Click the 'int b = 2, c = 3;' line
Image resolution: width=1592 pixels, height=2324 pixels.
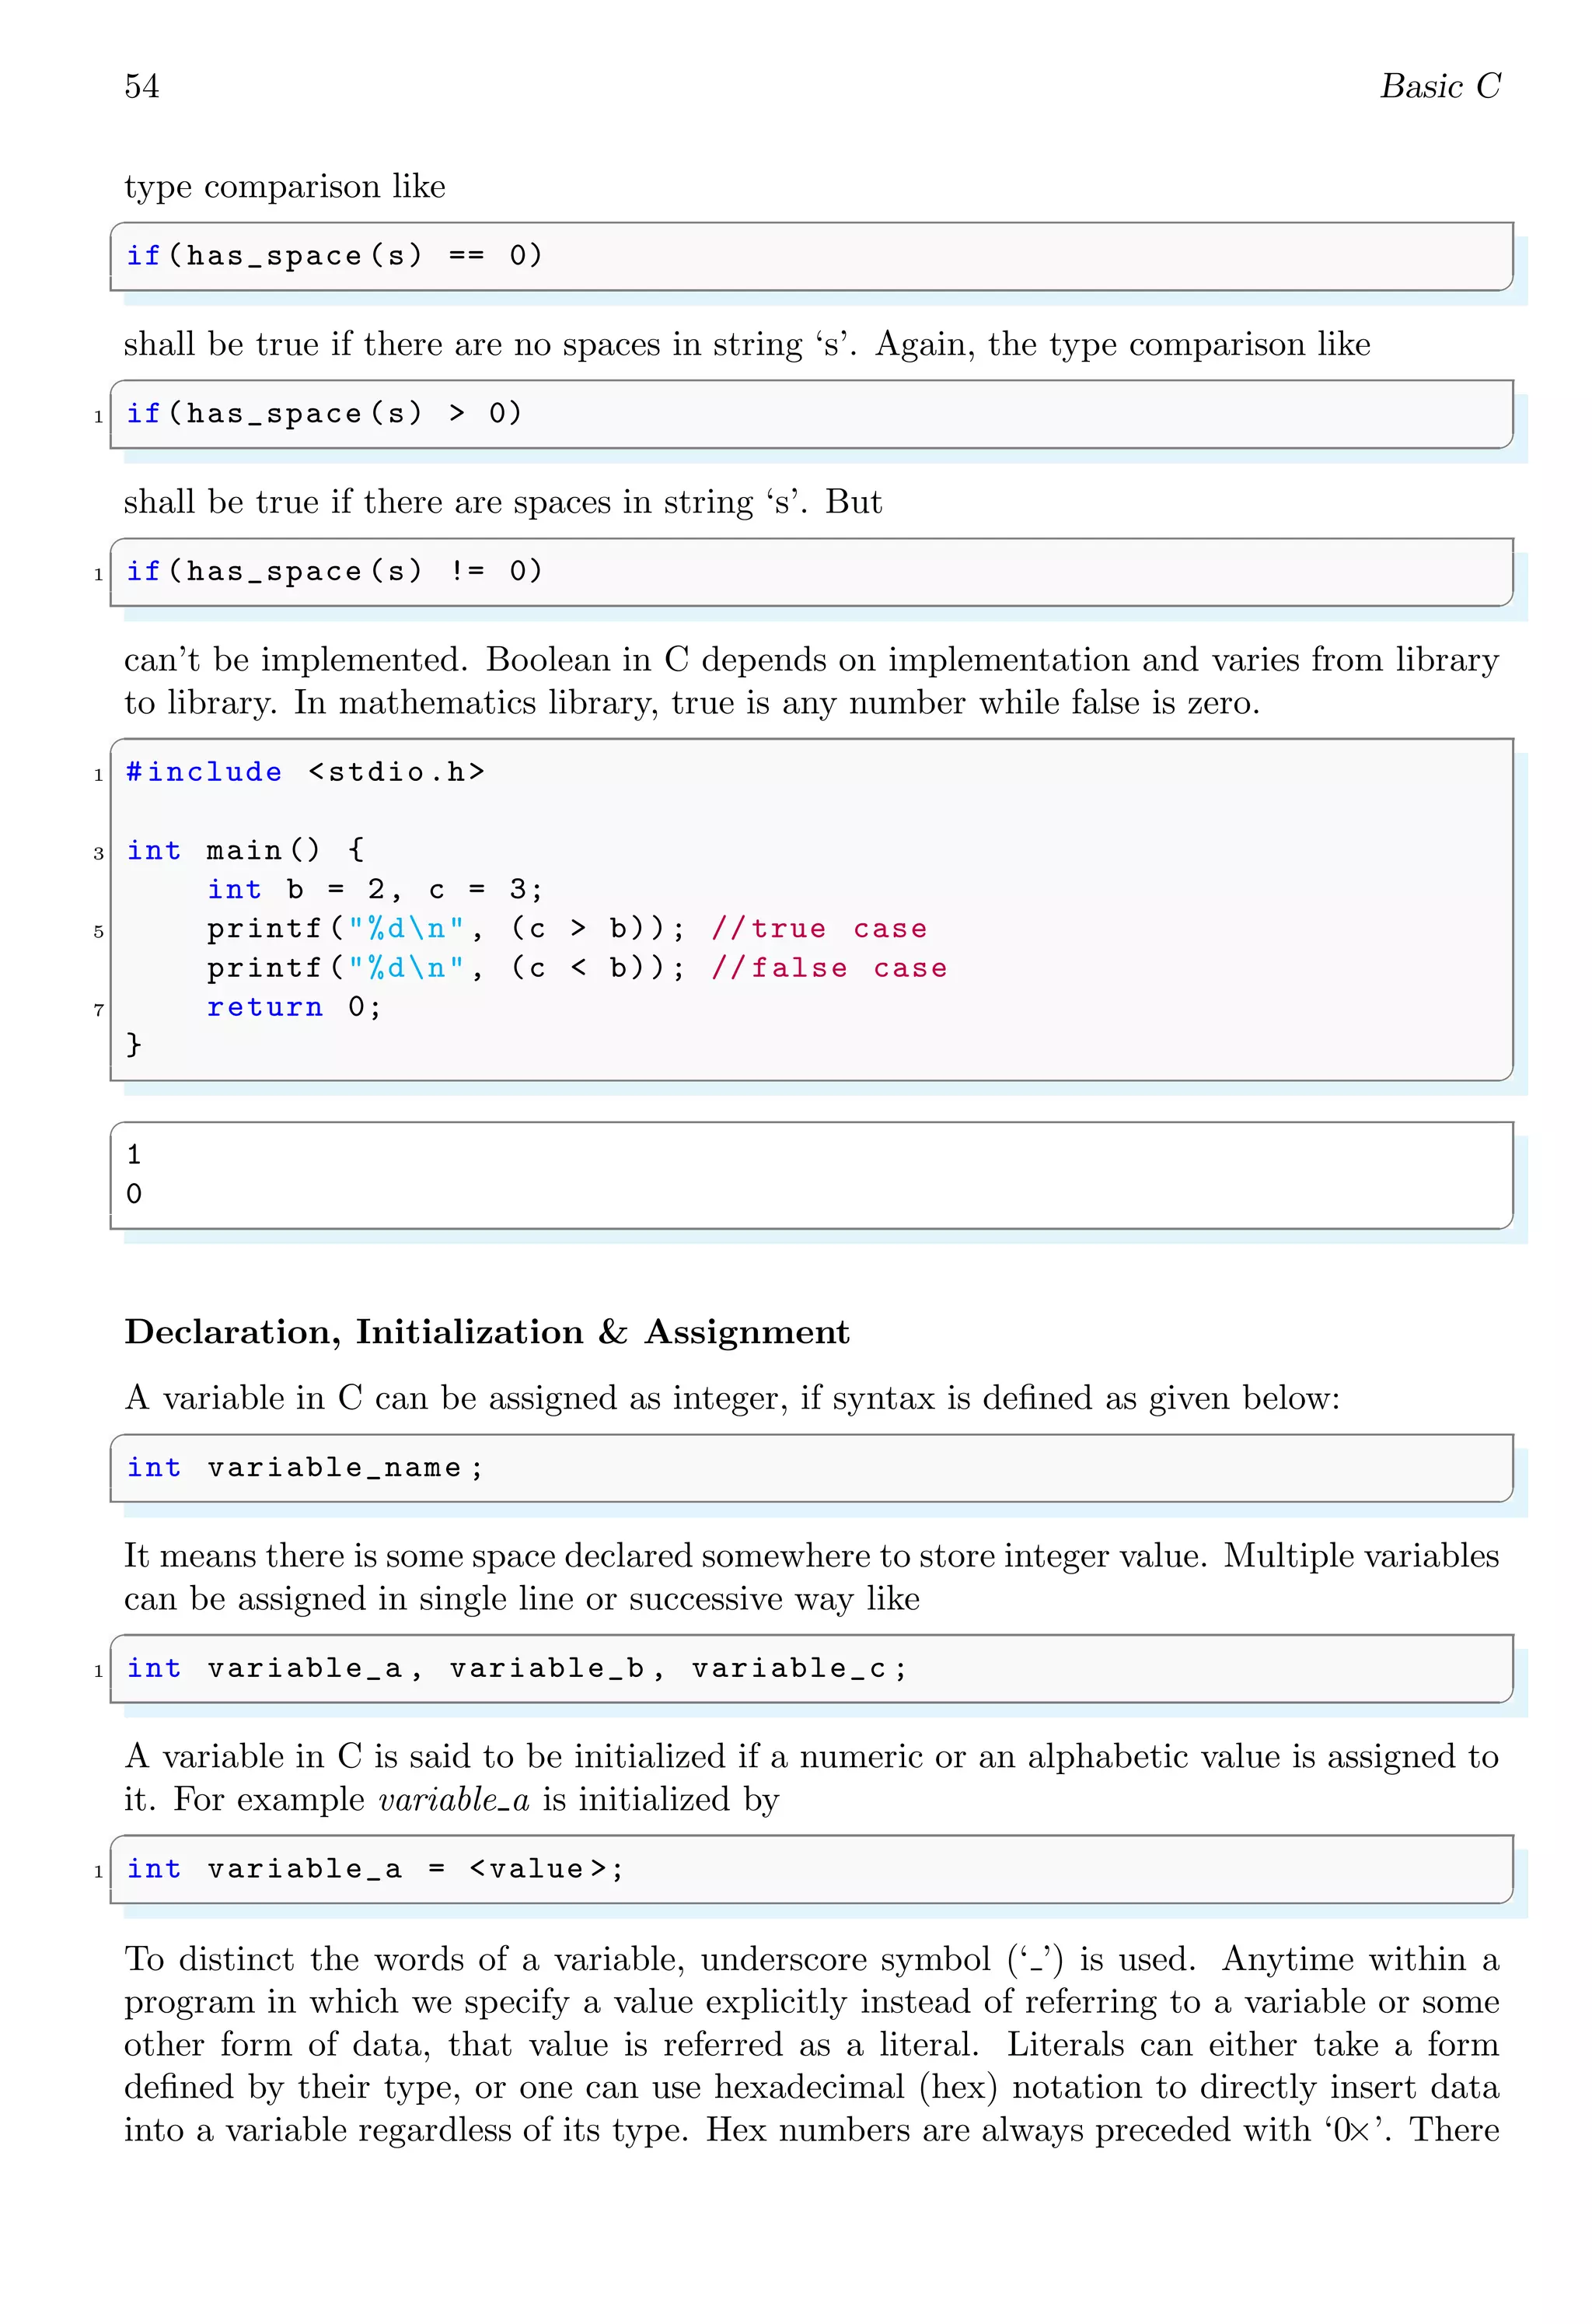(x=375, y=890)
